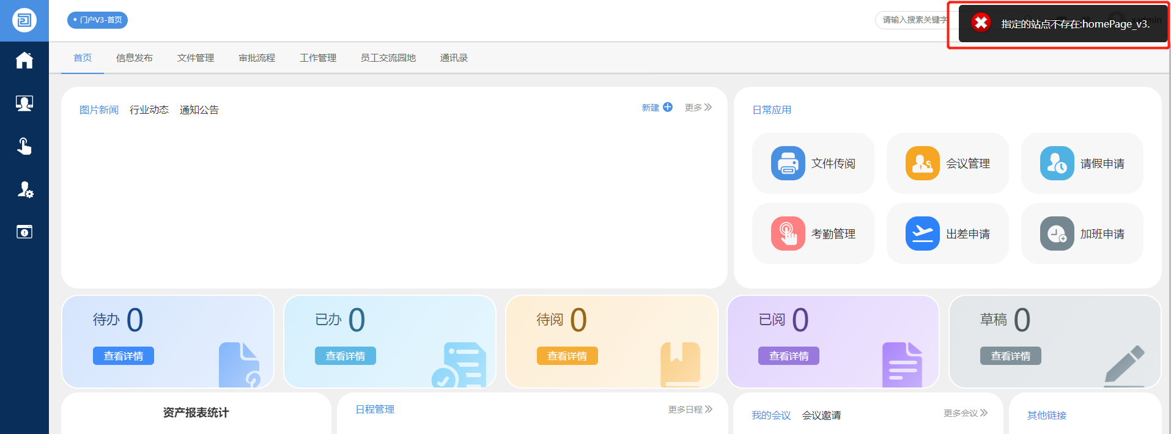This screenshot has width=1171, height=434.
Task: Switch to the 我的会议 tab
Action: pyautogui.click(x=771, y=415)
